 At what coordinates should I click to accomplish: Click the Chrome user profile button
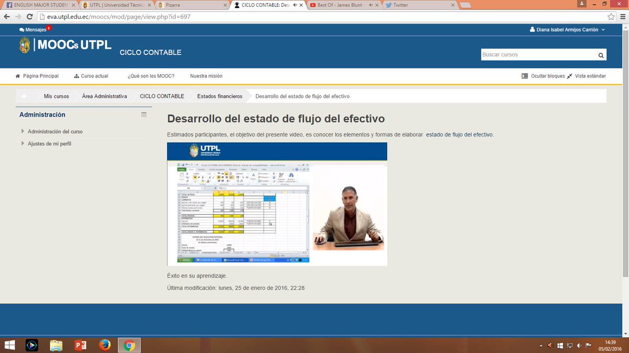pyautogui.click(x=581, y=4)
